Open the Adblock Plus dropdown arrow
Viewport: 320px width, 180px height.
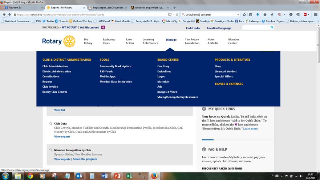308,15
